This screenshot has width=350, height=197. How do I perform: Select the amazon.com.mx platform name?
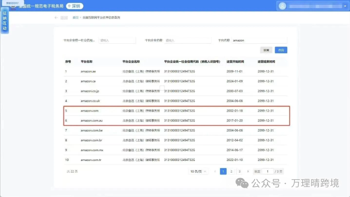[92, 150]
